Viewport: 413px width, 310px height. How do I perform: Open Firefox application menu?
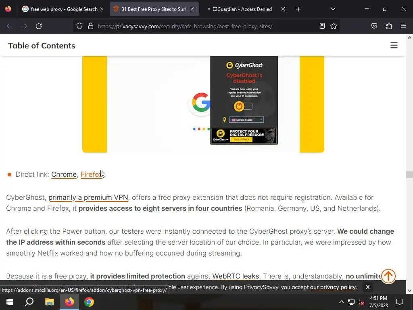[x=403, y=26]
